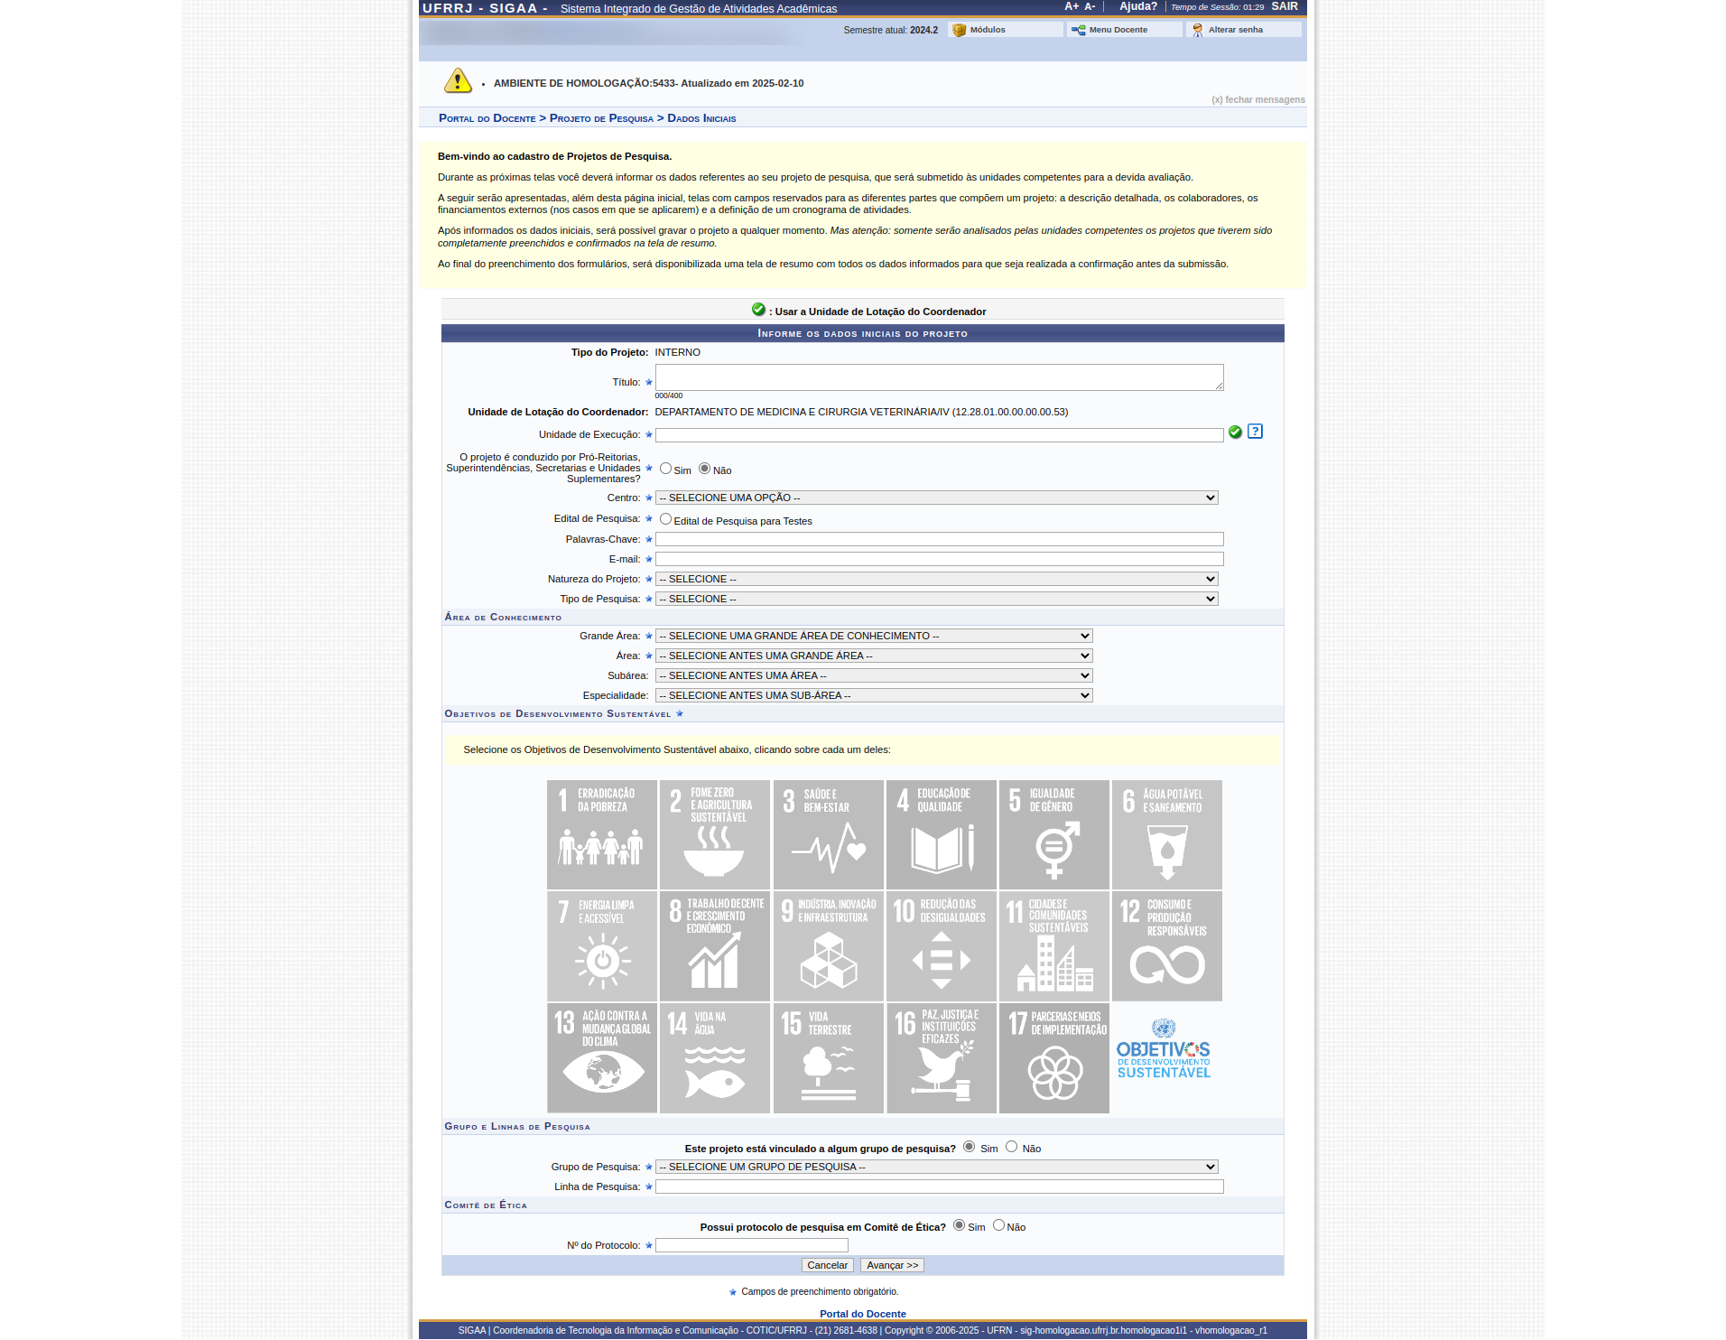Choose SDG 7 Energia Limpa e Acessível tile
Screen dimensions: 1726x1340
tap(602, 945)
